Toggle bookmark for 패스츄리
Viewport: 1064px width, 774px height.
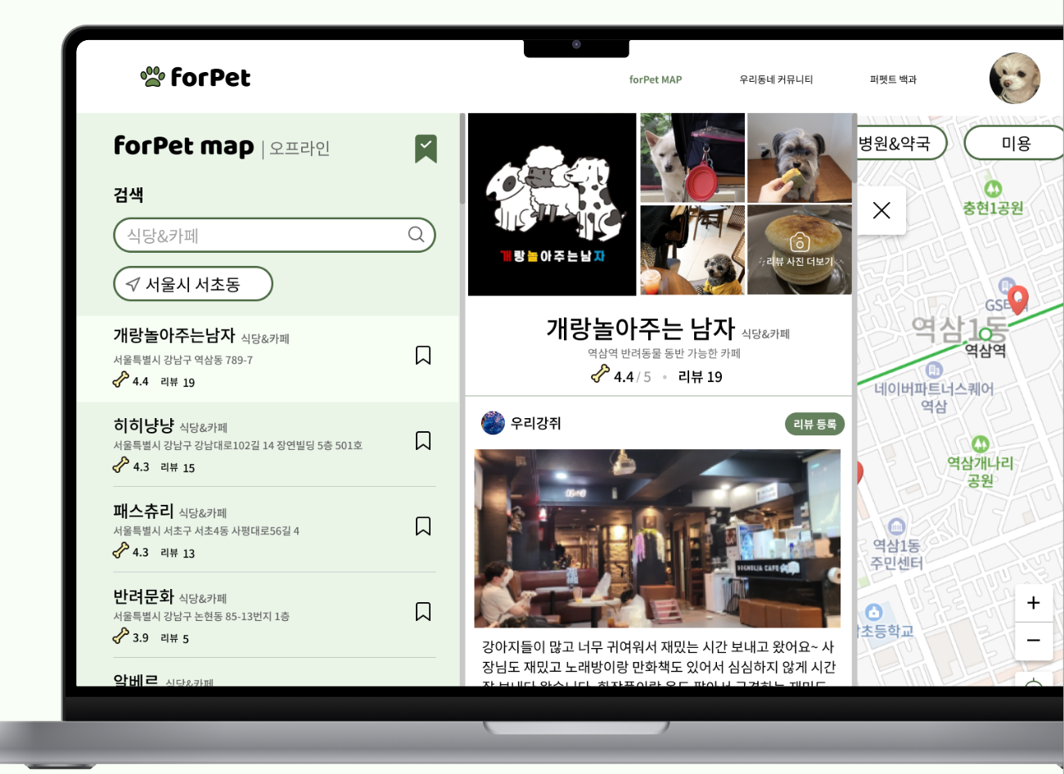pos(423,526)
